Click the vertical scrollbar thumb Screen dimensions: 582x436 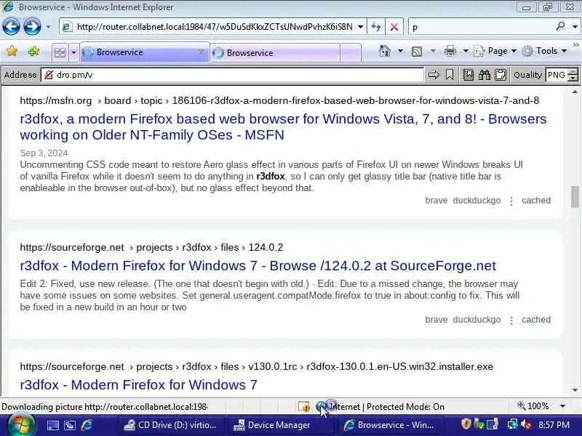tap(575, 197)
